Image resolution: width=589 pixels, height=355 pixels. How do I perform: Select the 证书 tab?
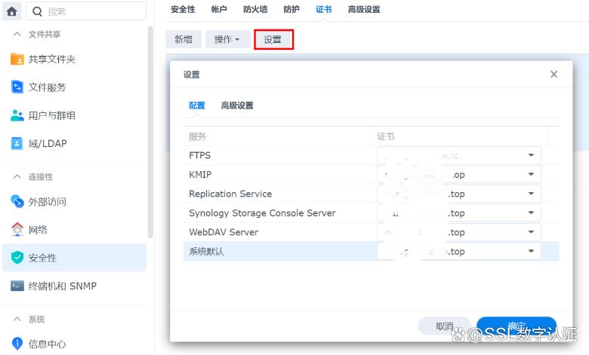click(x=324, y=9)
